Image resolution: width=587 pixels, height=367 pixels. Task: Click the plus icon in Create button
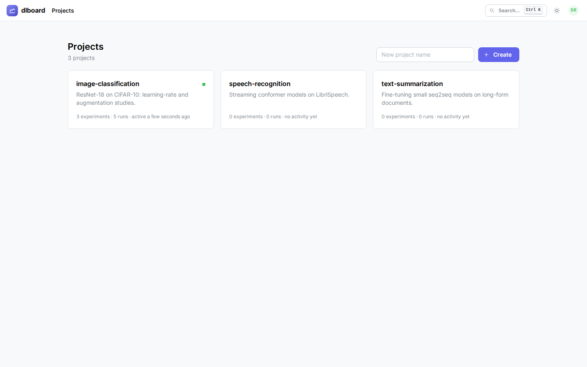click(x=486, y=55)
